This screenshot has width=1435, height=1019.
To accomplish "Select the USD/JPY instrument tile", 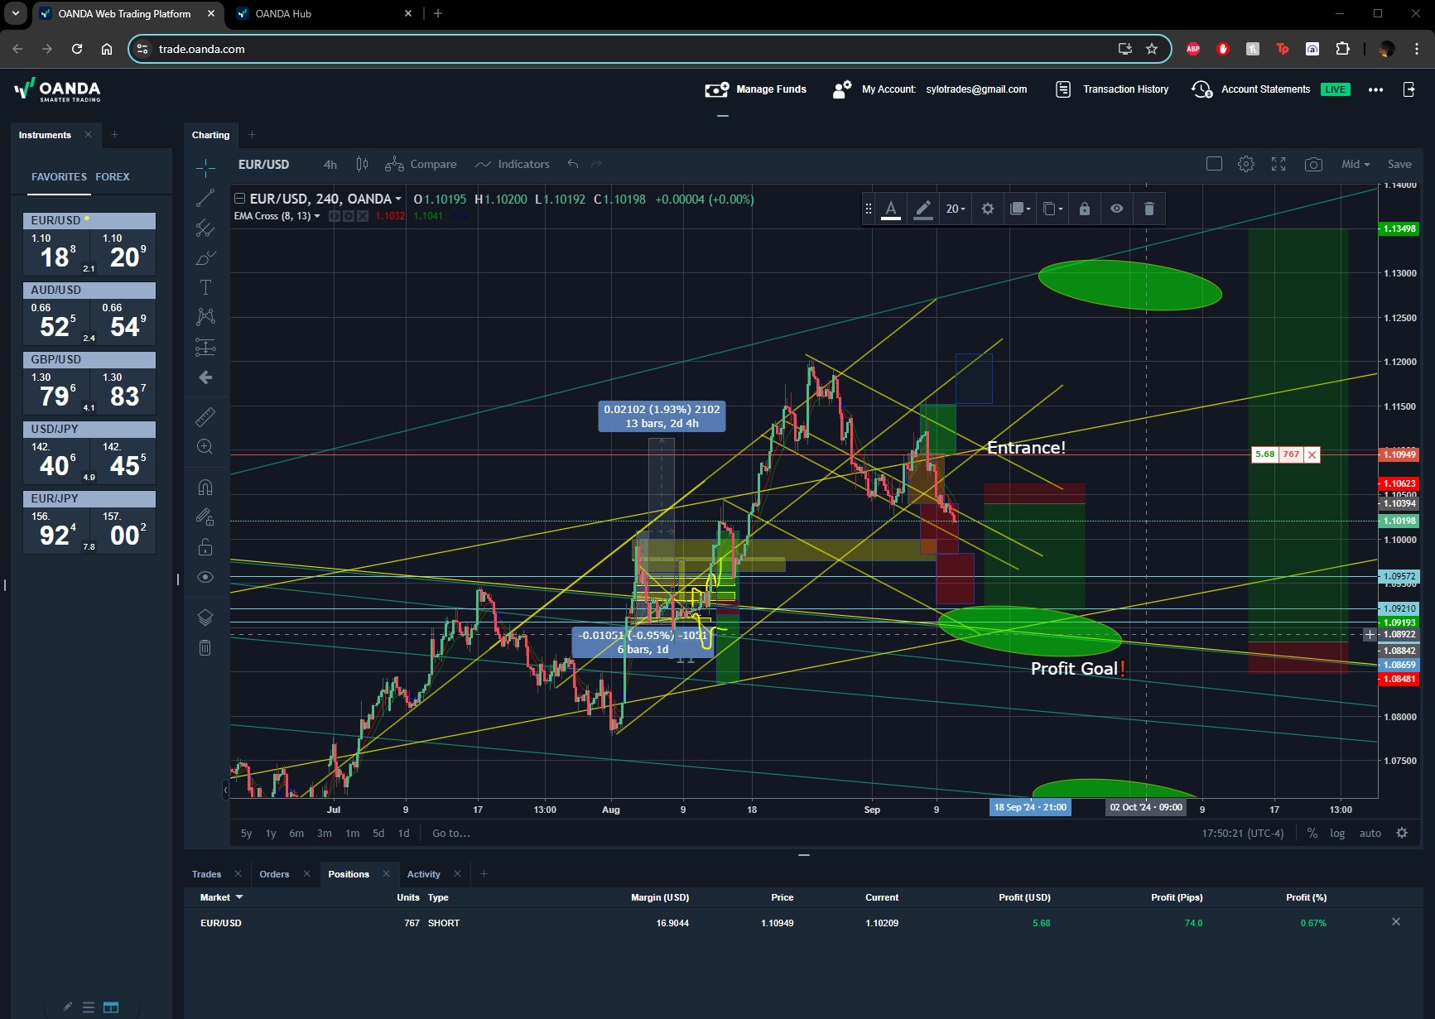I will (89, 453).
